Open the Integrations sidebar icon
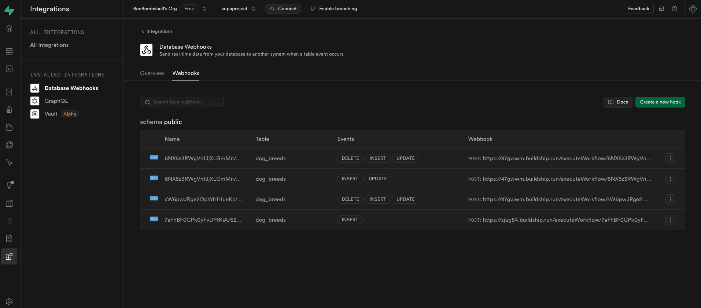 10,256
